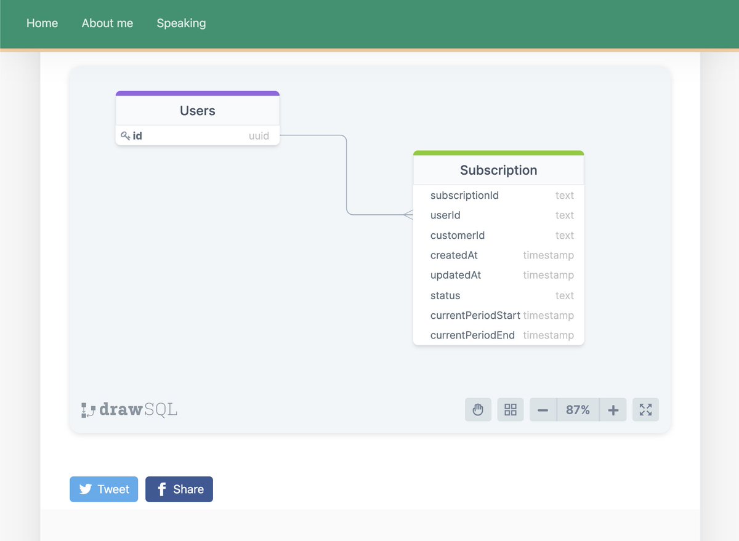The image size is (739, 541).
Task: Select the currentPeriodStart column row
Action: coord(499,315)
